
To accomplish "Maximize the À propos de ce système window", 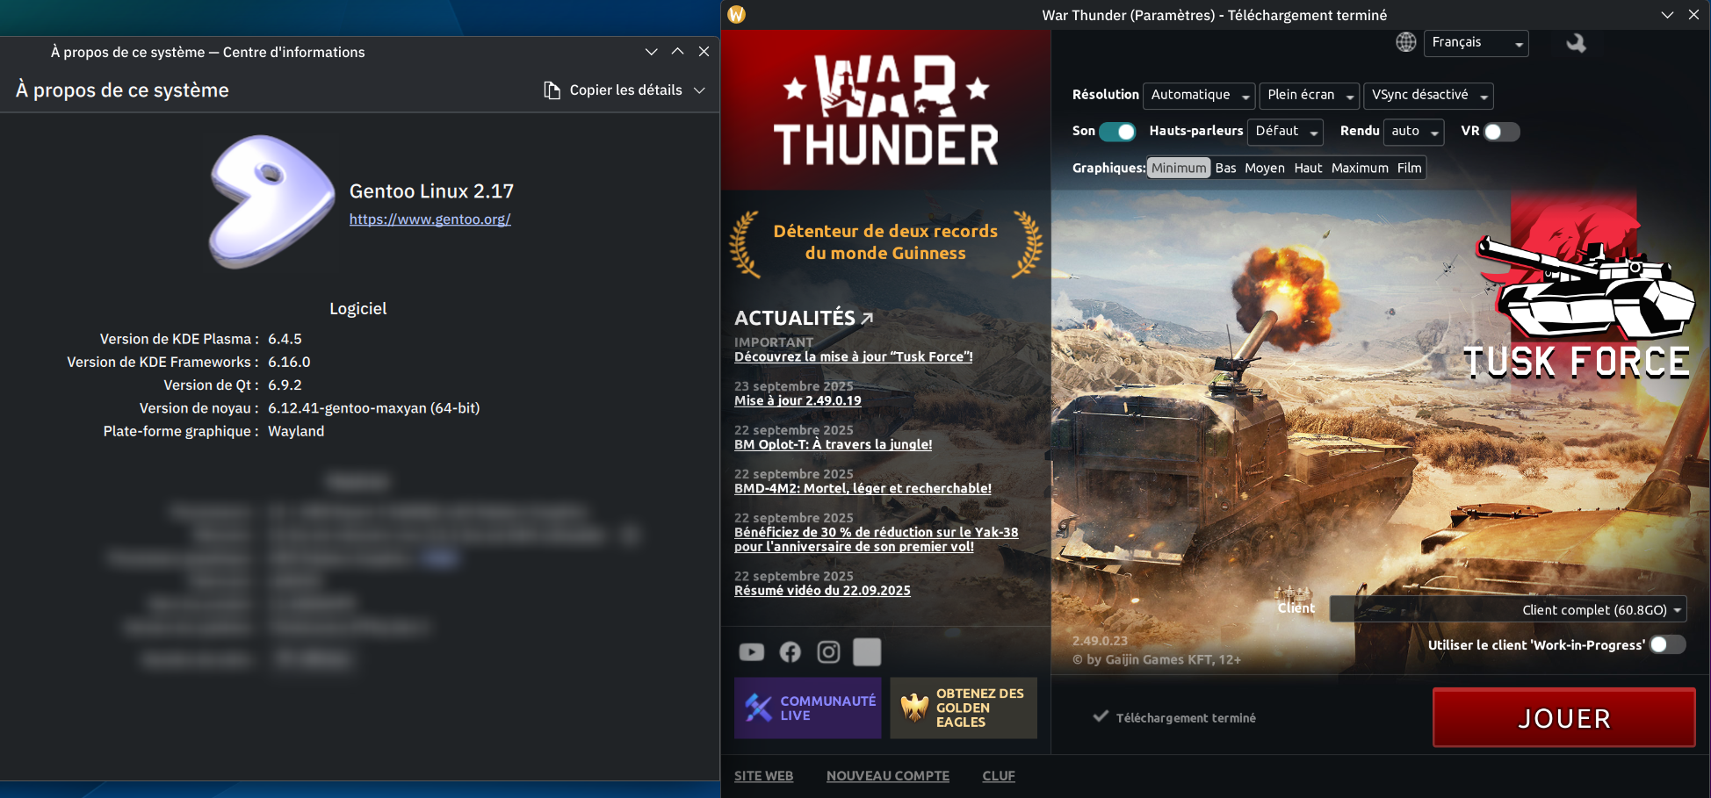I will (677, 52).
